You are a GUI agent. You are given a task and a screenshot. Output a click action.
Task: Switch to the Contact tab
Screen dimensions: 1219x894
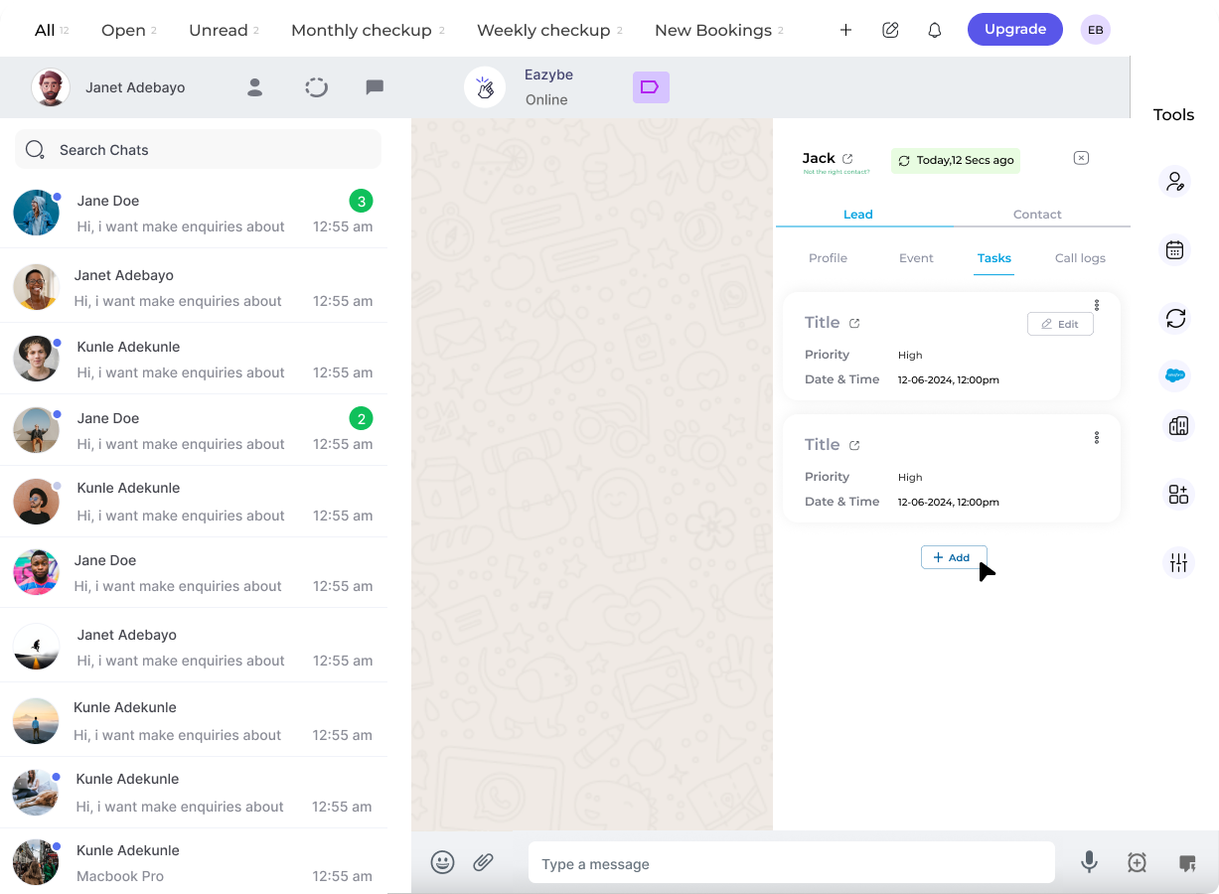pyautogui.click(x=1037, y=214)
